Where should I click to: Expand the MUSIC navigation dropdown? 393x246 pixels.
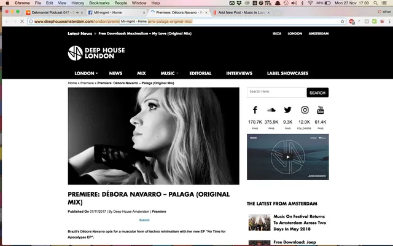[x=169, y=73]
